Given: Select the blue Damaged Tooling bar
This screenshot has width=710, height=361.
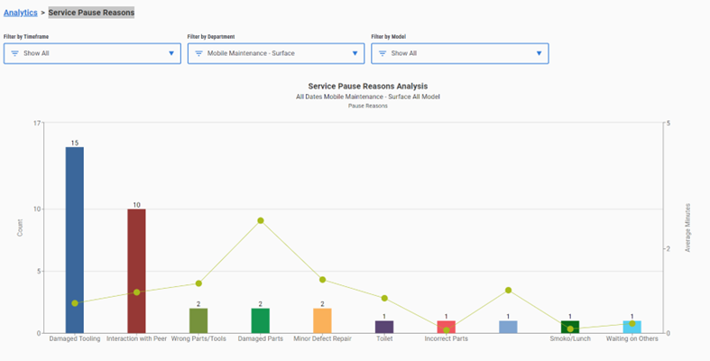Looking at the screenshot, I should (x=75, y=239).
